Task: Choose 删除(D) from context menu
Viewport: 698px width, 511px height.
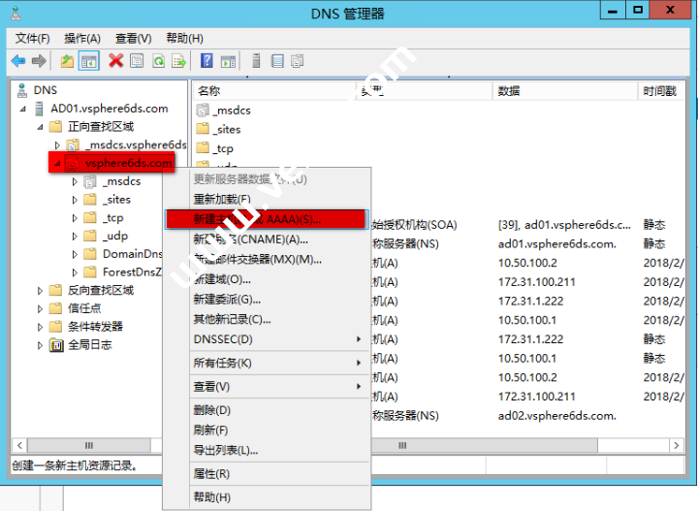Action: [267, 410]
